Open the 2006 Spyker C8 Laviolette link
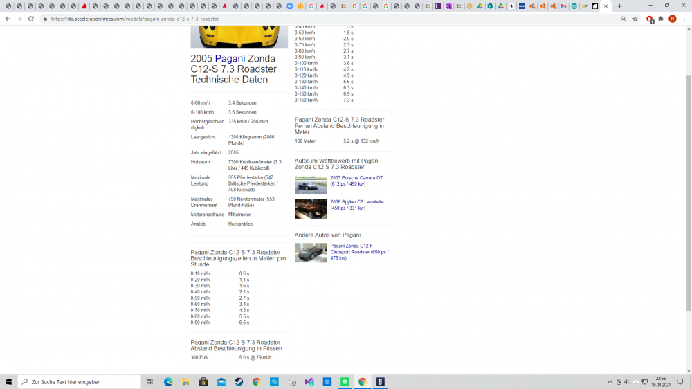The width and height of the screenshot is (692, 389). point(356,205)
